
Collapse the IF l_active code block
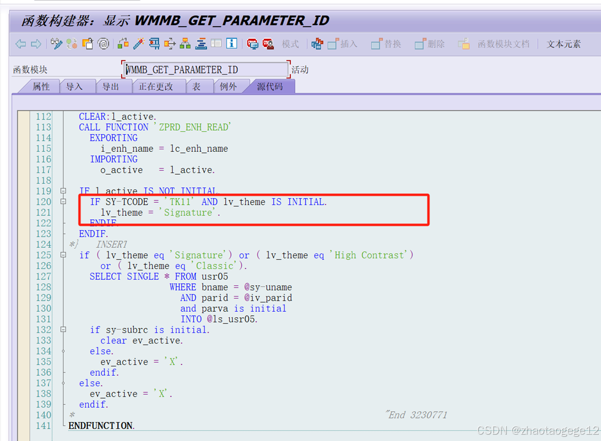pyautogui.click(x=63, y=191)
